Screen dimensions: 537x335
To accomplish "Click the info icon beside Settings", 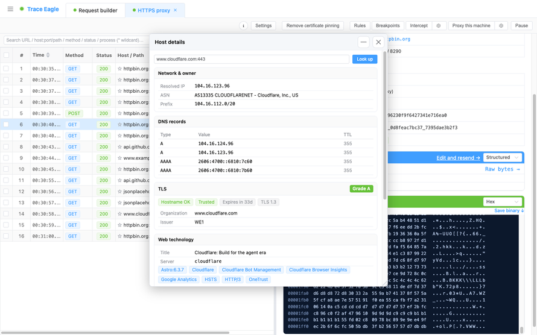I will (244, 26).
